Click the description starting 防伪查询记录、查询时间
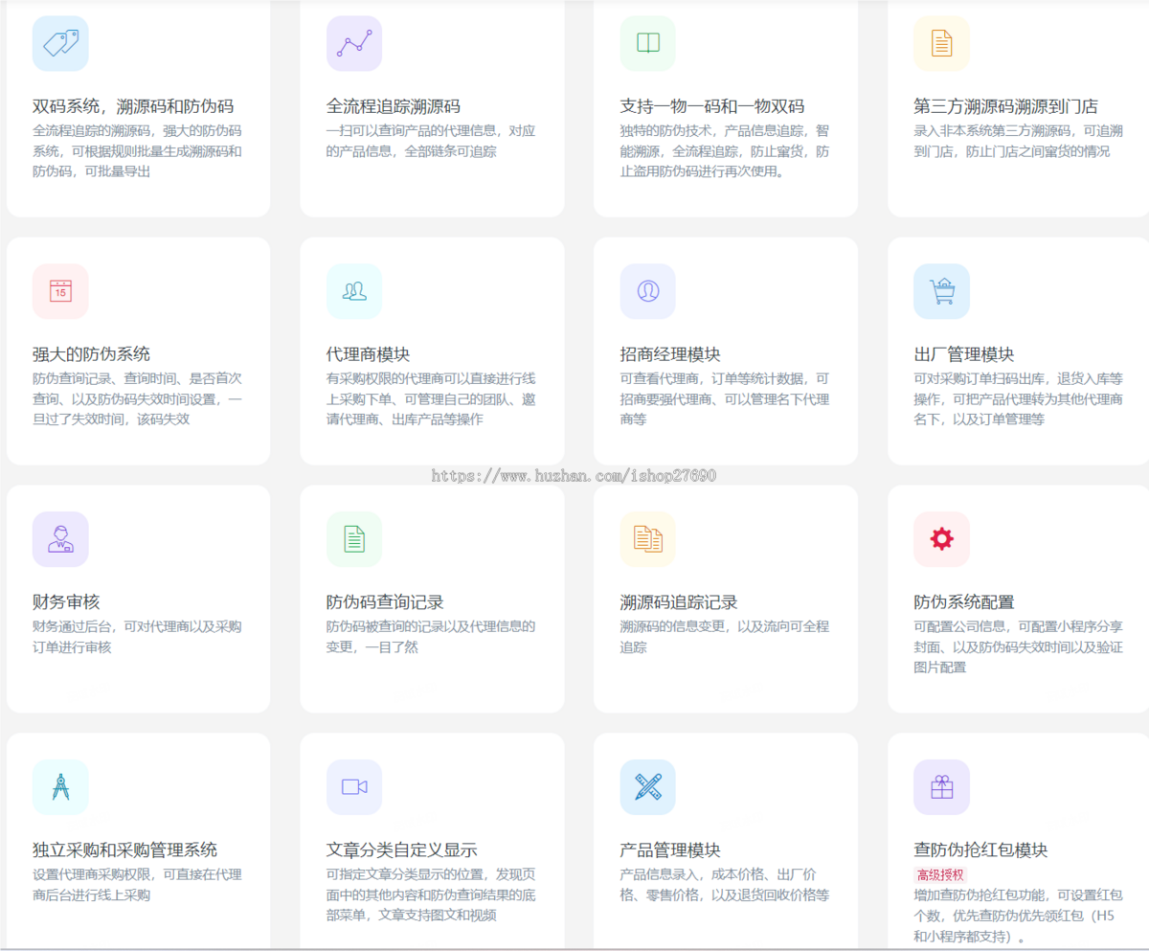This screenshot has height=951, width=1149. point(138,398)
